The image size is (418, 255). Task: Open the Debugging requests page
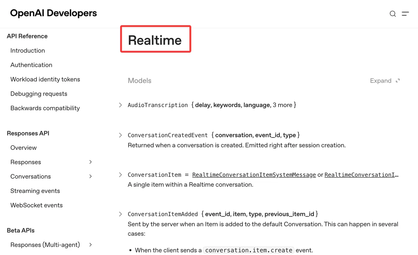39,94
